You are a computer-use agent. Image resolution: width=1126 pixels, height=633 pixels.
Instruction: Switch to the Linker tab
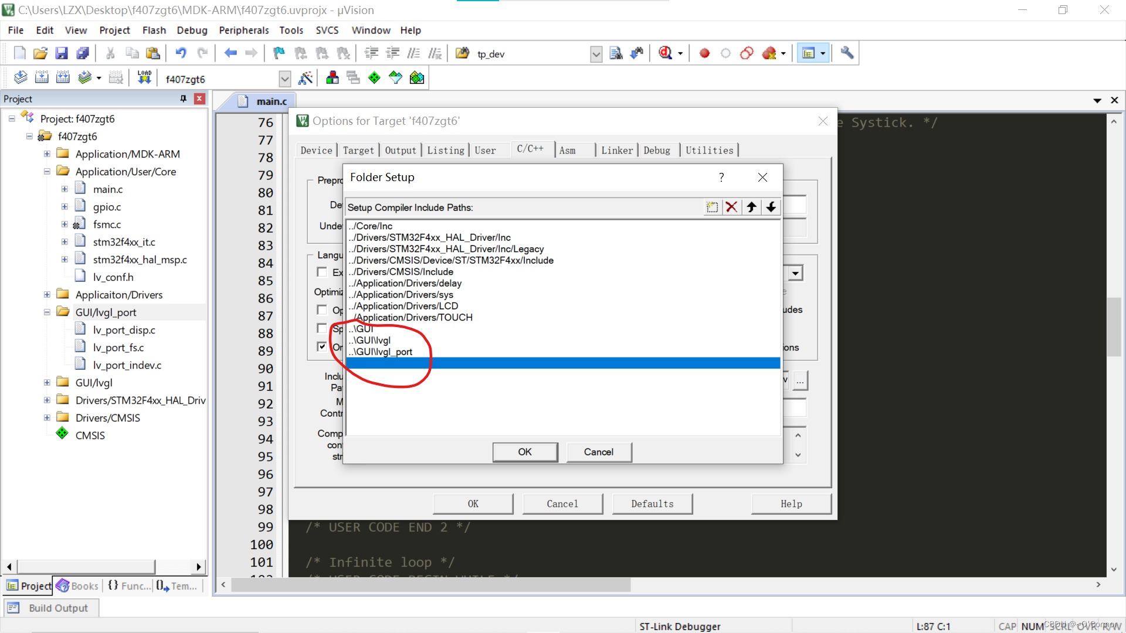616,151
